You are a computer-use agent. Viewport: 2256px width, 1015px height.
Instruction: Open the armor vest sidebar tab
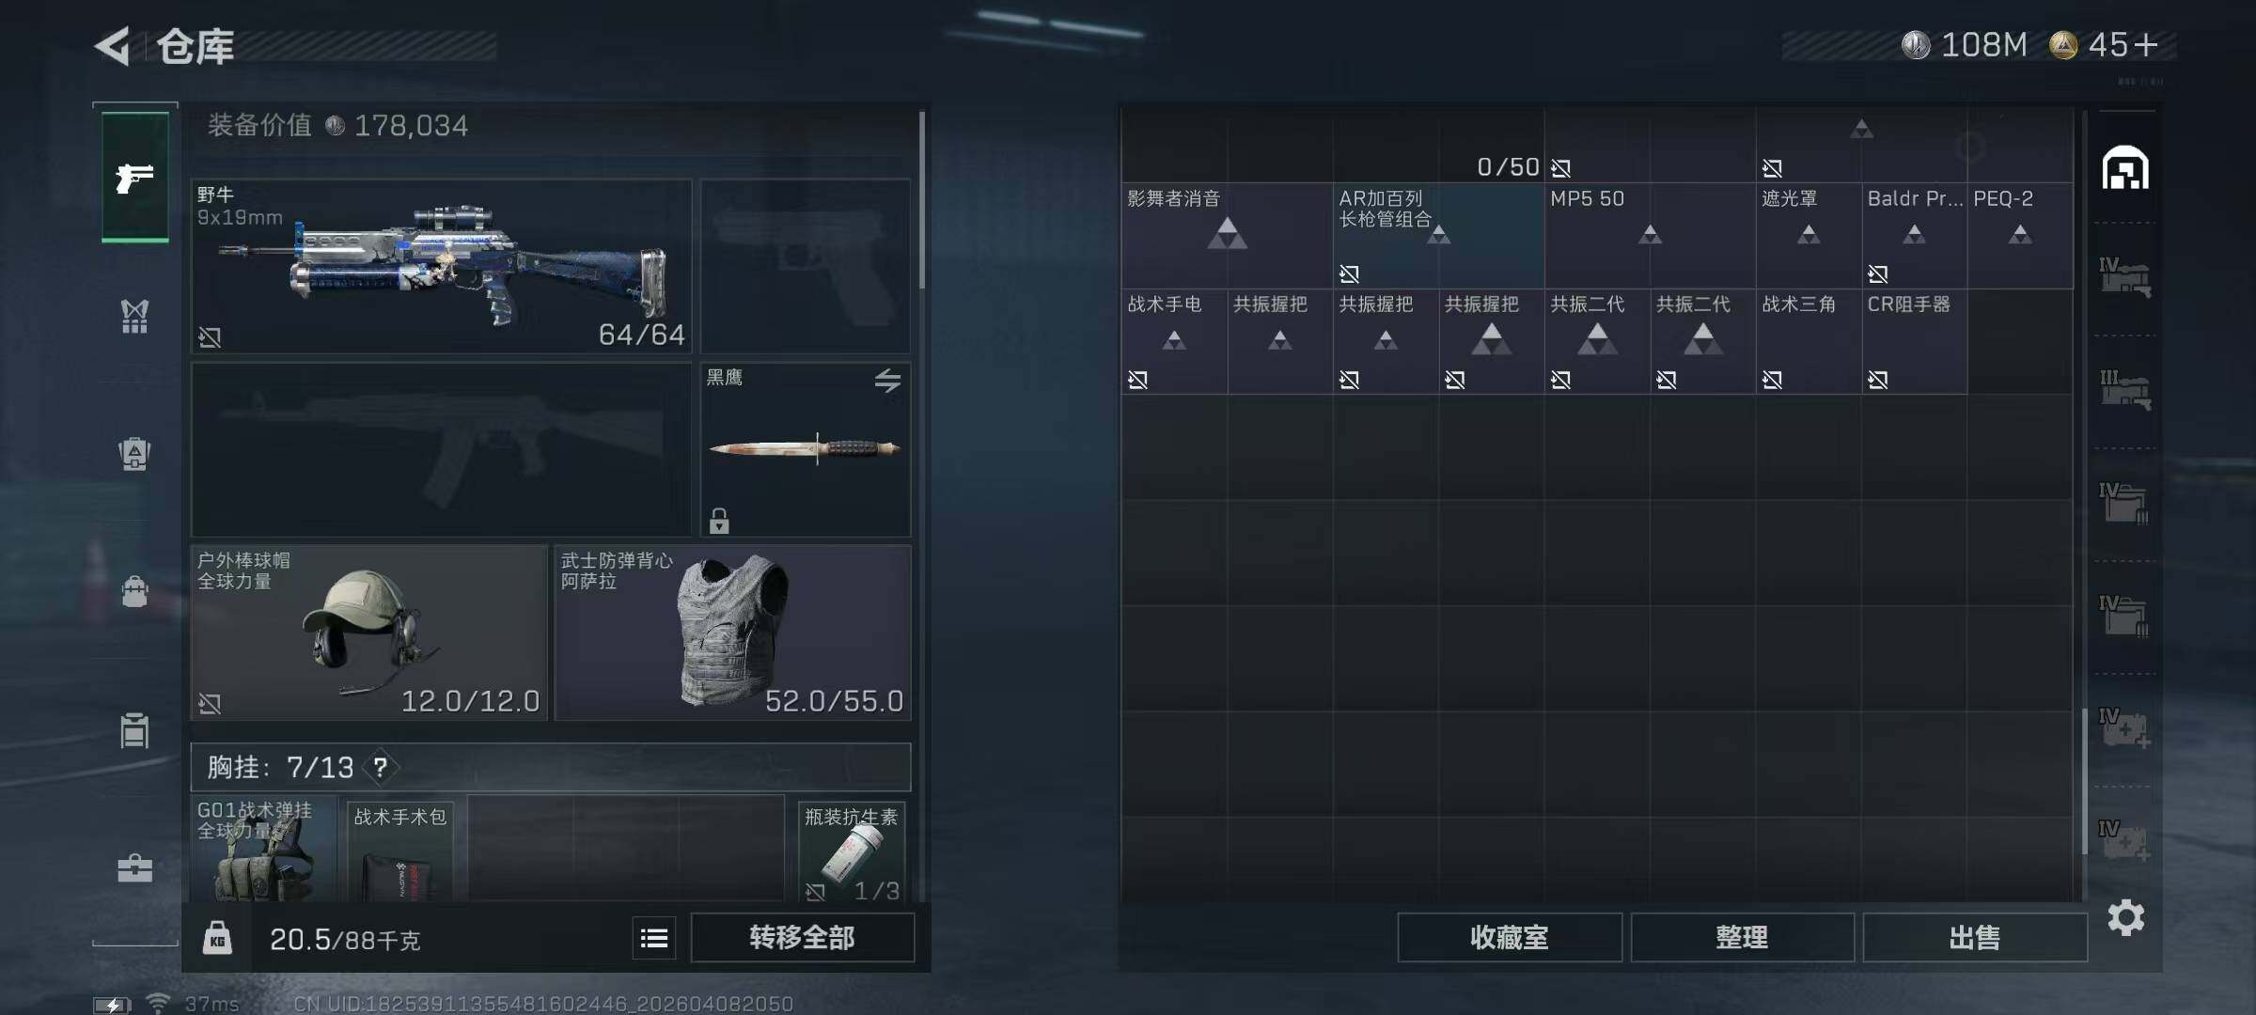tap(135, 316)
